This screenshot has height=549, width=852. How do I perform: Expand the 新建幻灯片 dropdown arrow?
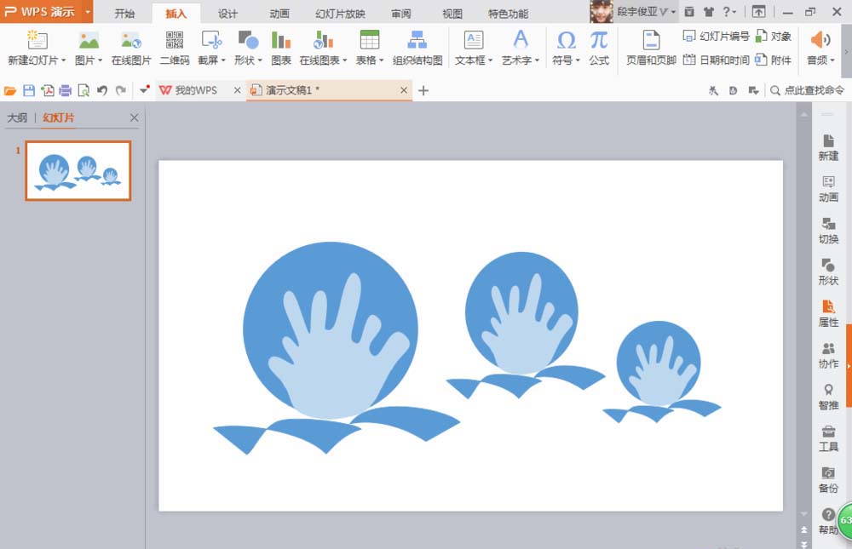click(64, 60)
